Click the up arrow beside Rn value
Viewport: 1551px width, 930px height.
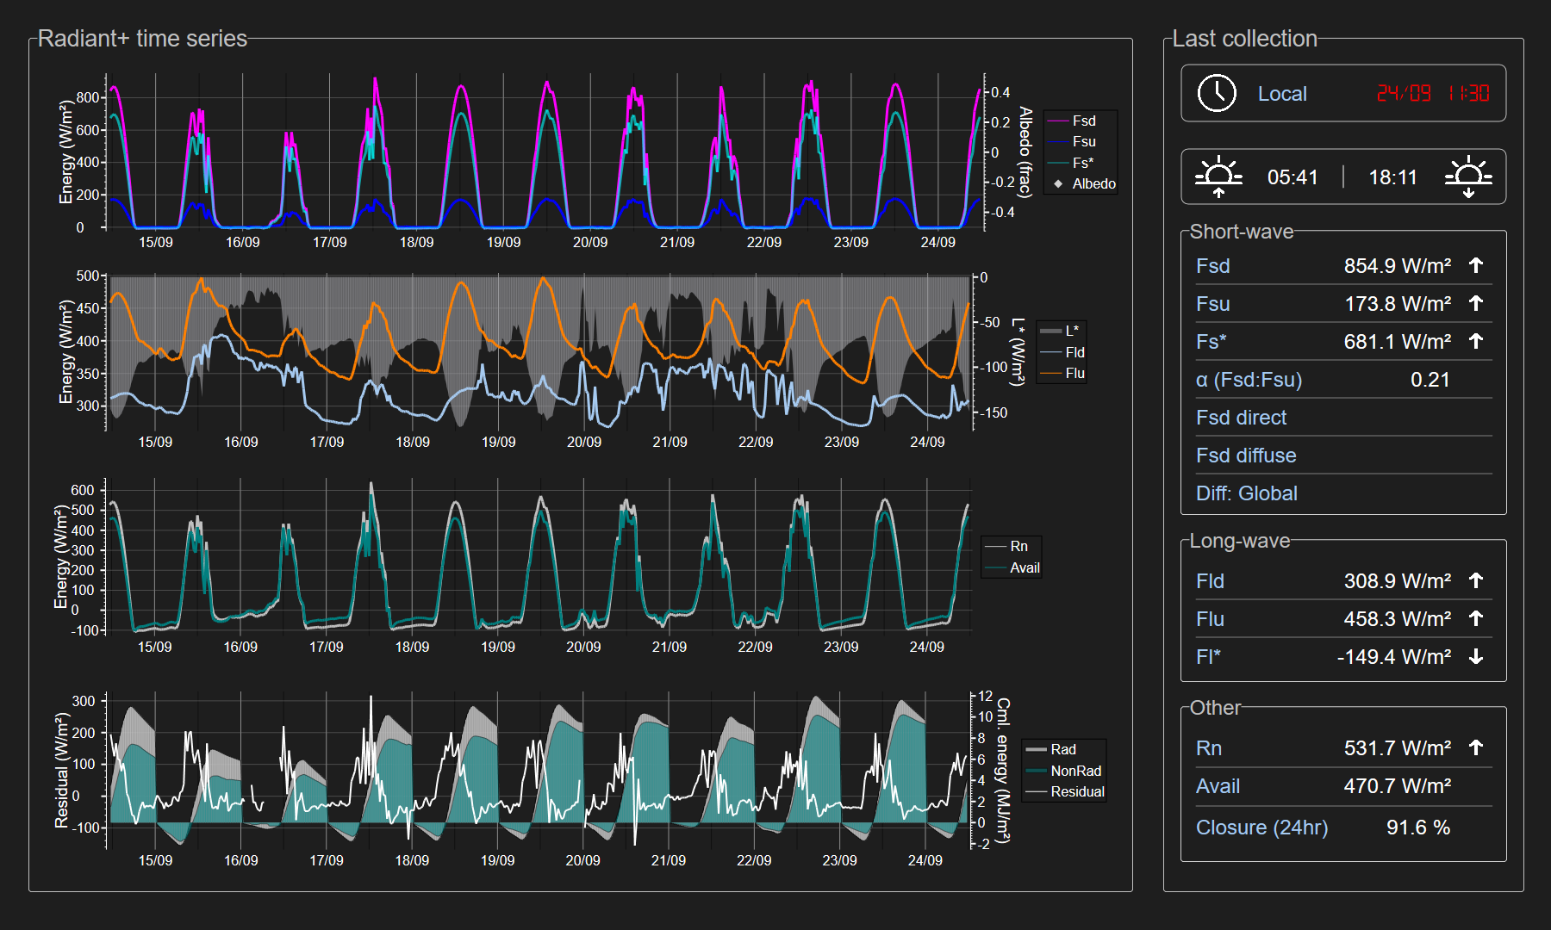pos(1476,747)
